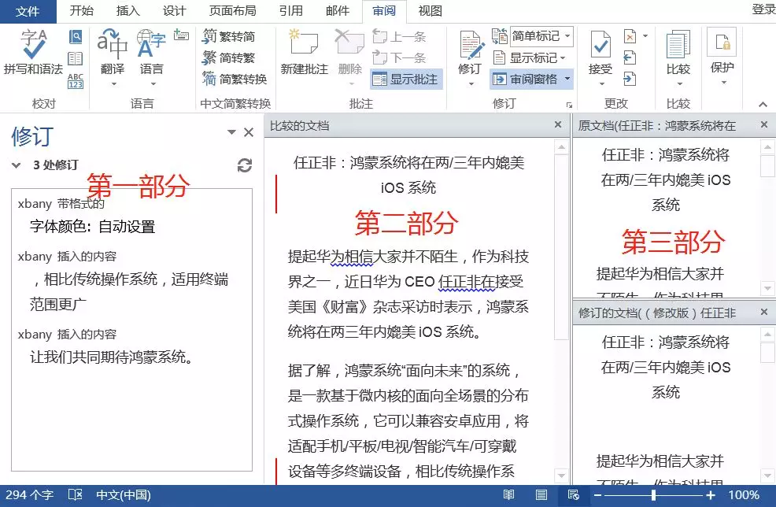Convert text with 繁转简

point(229,36)
